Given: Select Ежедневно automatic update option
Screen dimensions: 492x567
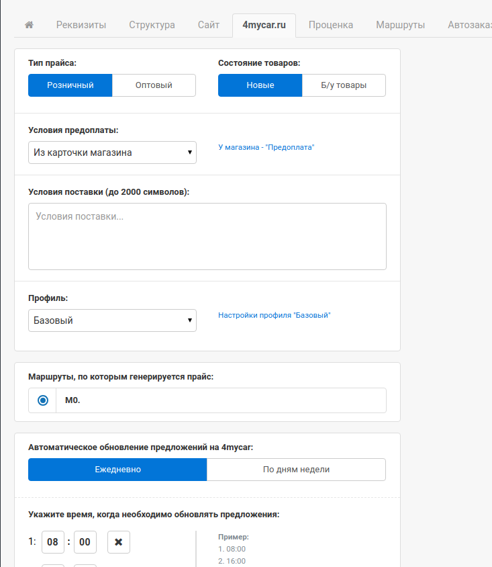Looking at the screenshot, I should click(x=117, y=470).
